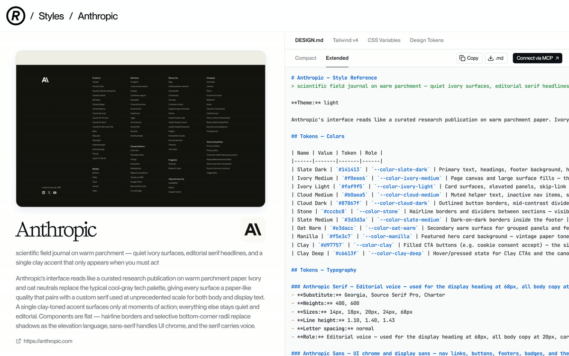The width and height of the screenshot is (569, 356).
Task: Click the '### Anthropic Serif' heading line
Action: point(430,287)
